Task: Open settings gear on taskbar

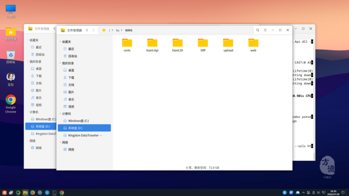Action: [x=40, y=192]
